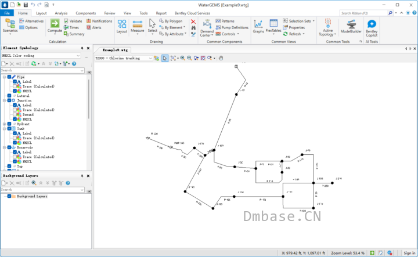Collapse the Tank tree node

pyautogui.click(x=4, y=129)
